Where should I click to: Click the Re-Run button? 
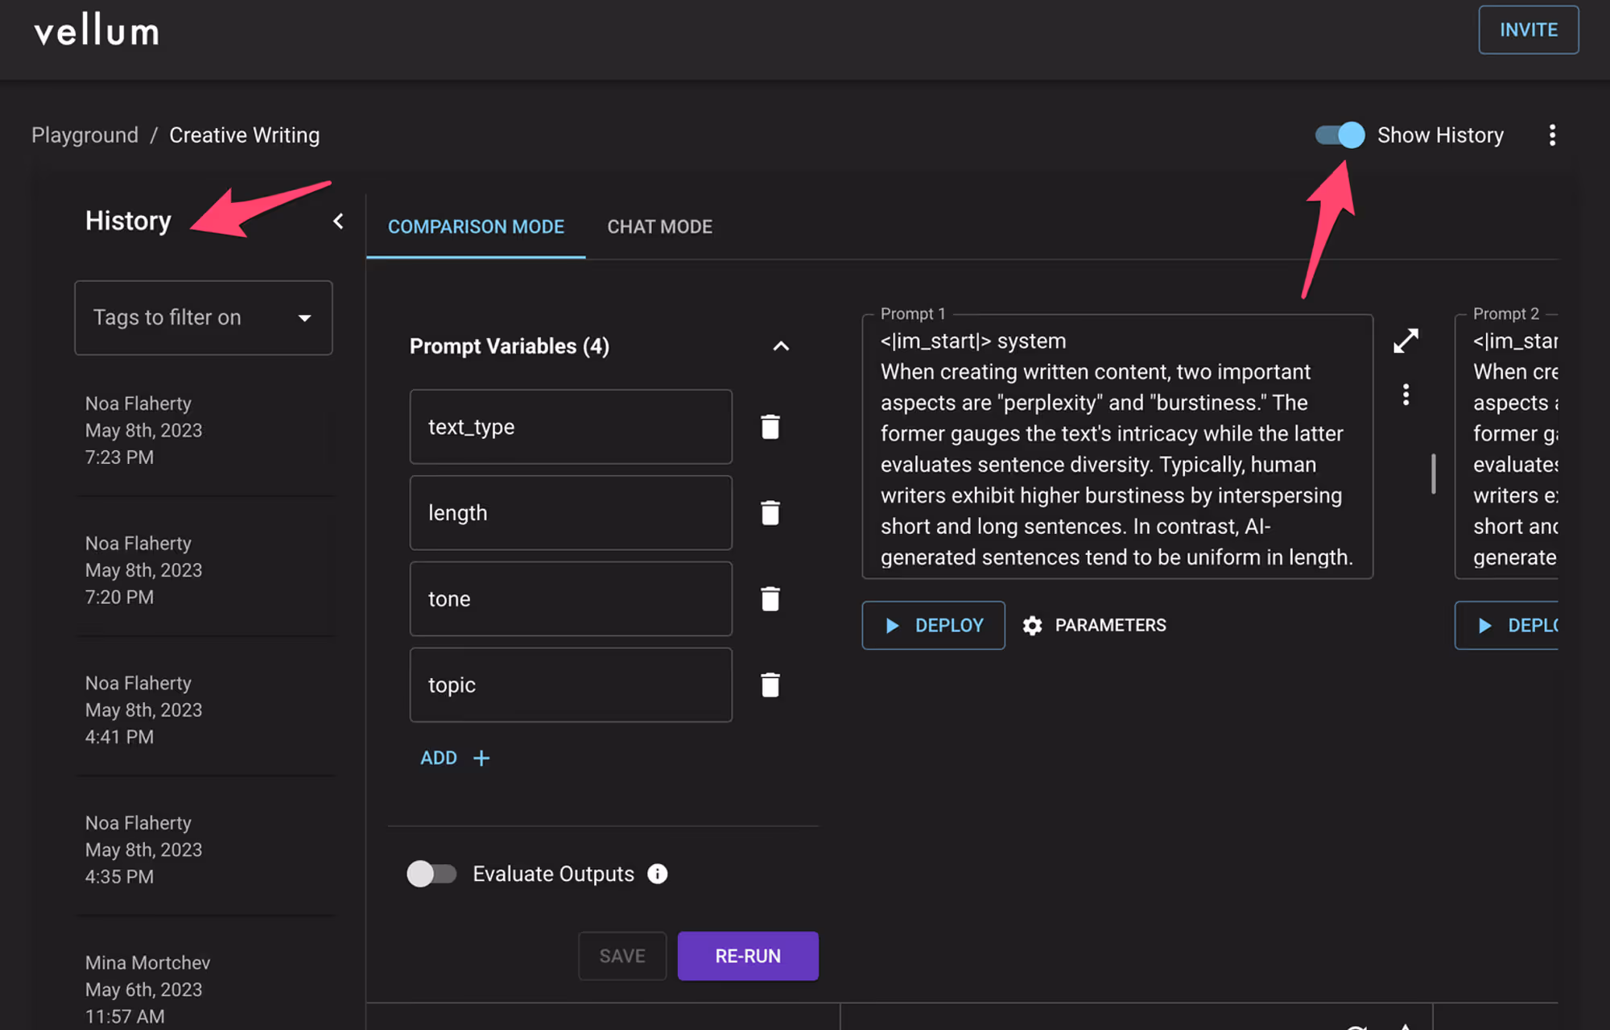(x=748, y=956)
